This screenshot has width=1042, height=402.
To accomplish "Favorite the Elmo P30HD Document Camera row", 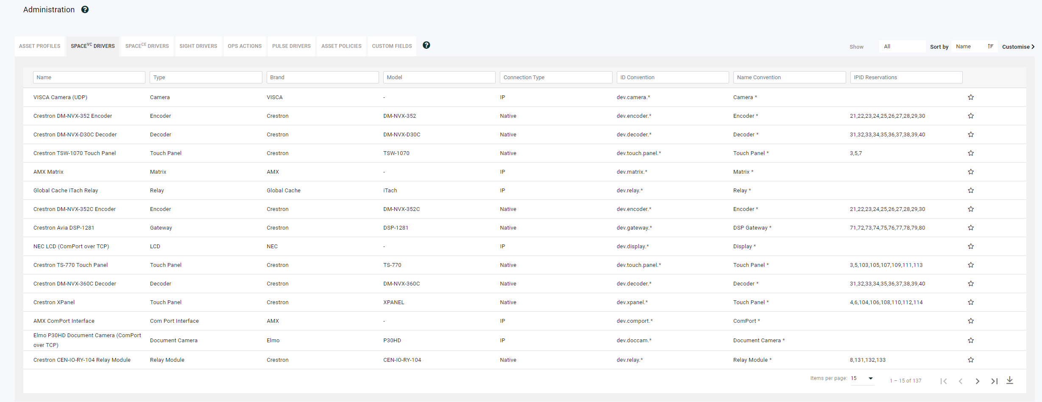I will [971, 340].
